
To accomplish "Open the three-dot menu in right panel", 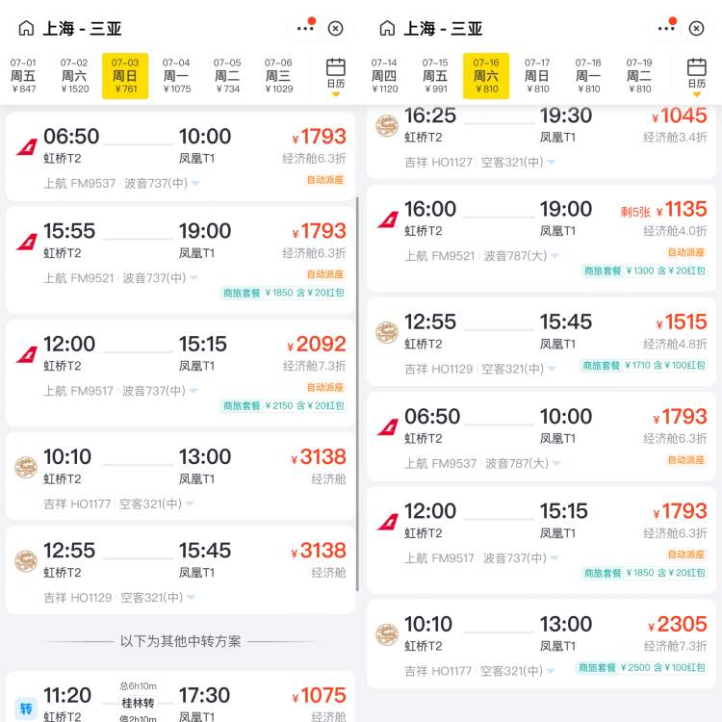I will coord(666,29).
